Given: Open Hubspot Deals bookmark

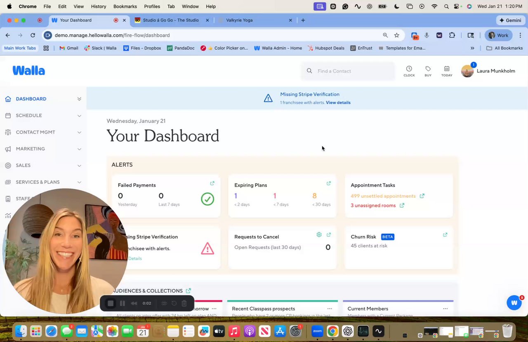Looking at the screenshot, I should pyautogui.click(x=326, y=48).
